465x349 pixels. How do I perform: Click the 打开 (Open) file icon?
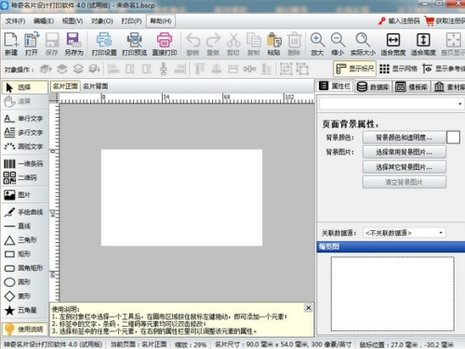[32, 44]
